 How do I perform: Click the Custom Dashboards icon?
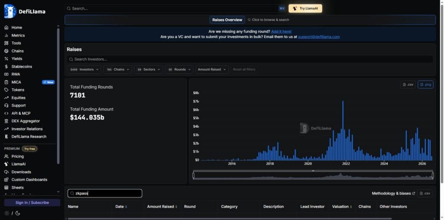[x=6, y=180]
